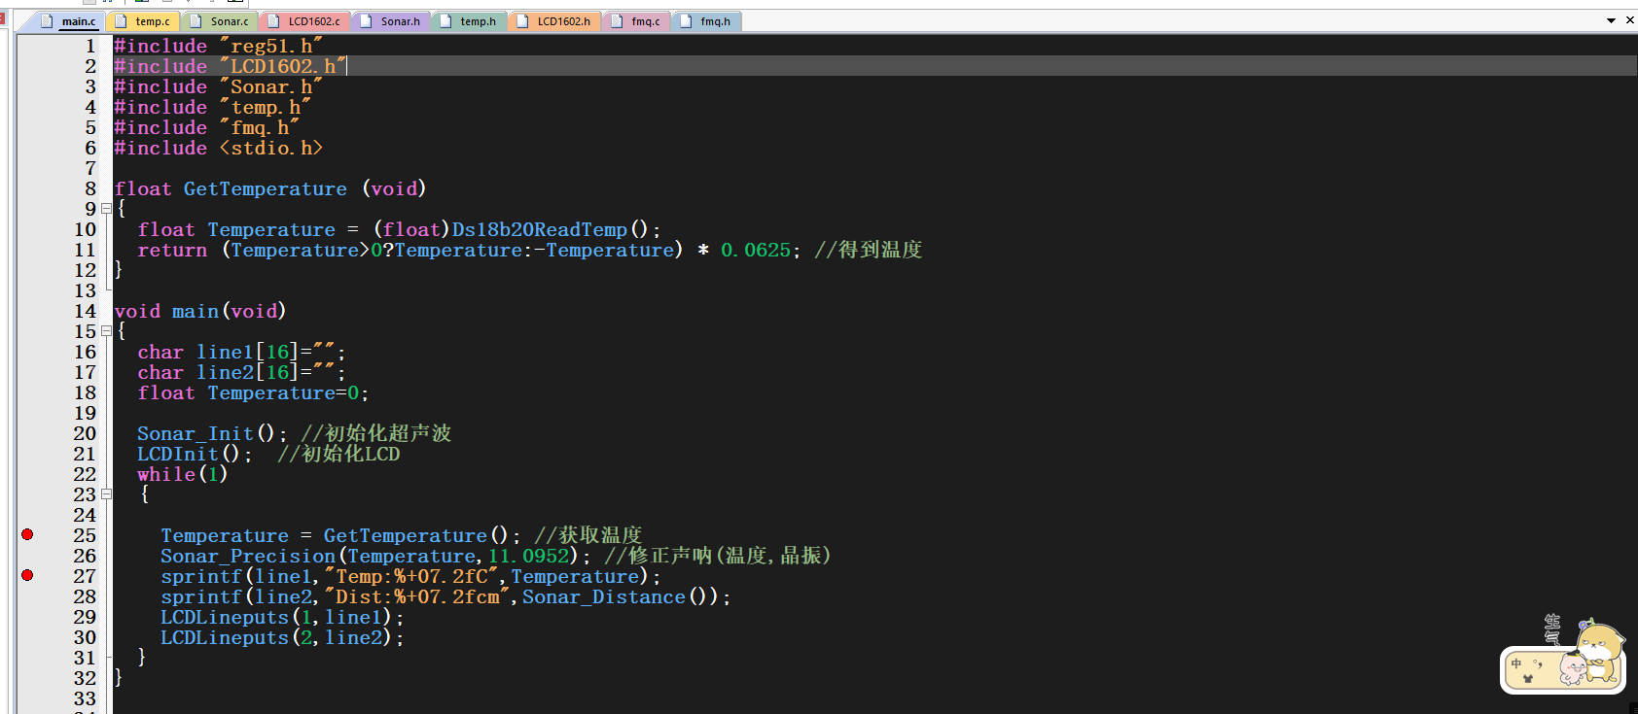Click the file icon on the main.c tab
The height and width of the screenshot is (714, 1638).
coord(47,21)
